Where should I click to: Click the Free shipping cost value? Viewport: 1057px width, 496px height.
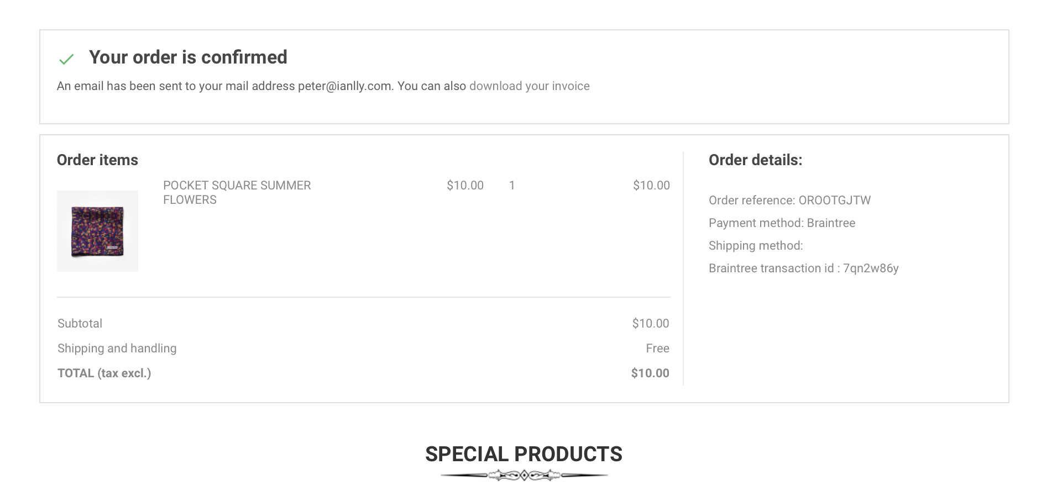pyautogui.click(x=657, y=349)
